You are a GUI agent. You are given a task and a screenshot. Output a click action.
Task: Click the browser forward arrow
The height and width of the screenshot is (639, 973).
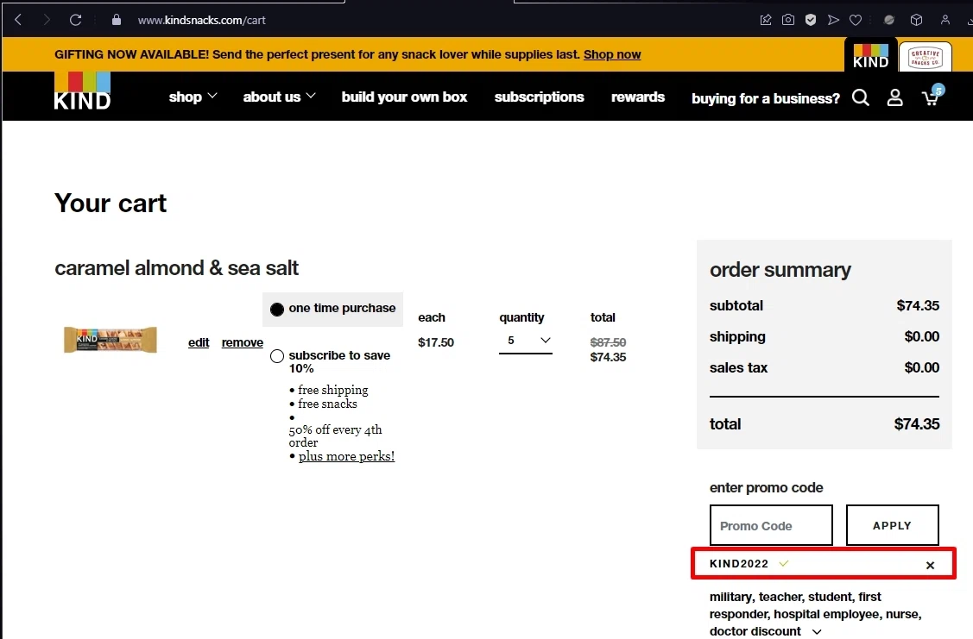tap(47, 20)
